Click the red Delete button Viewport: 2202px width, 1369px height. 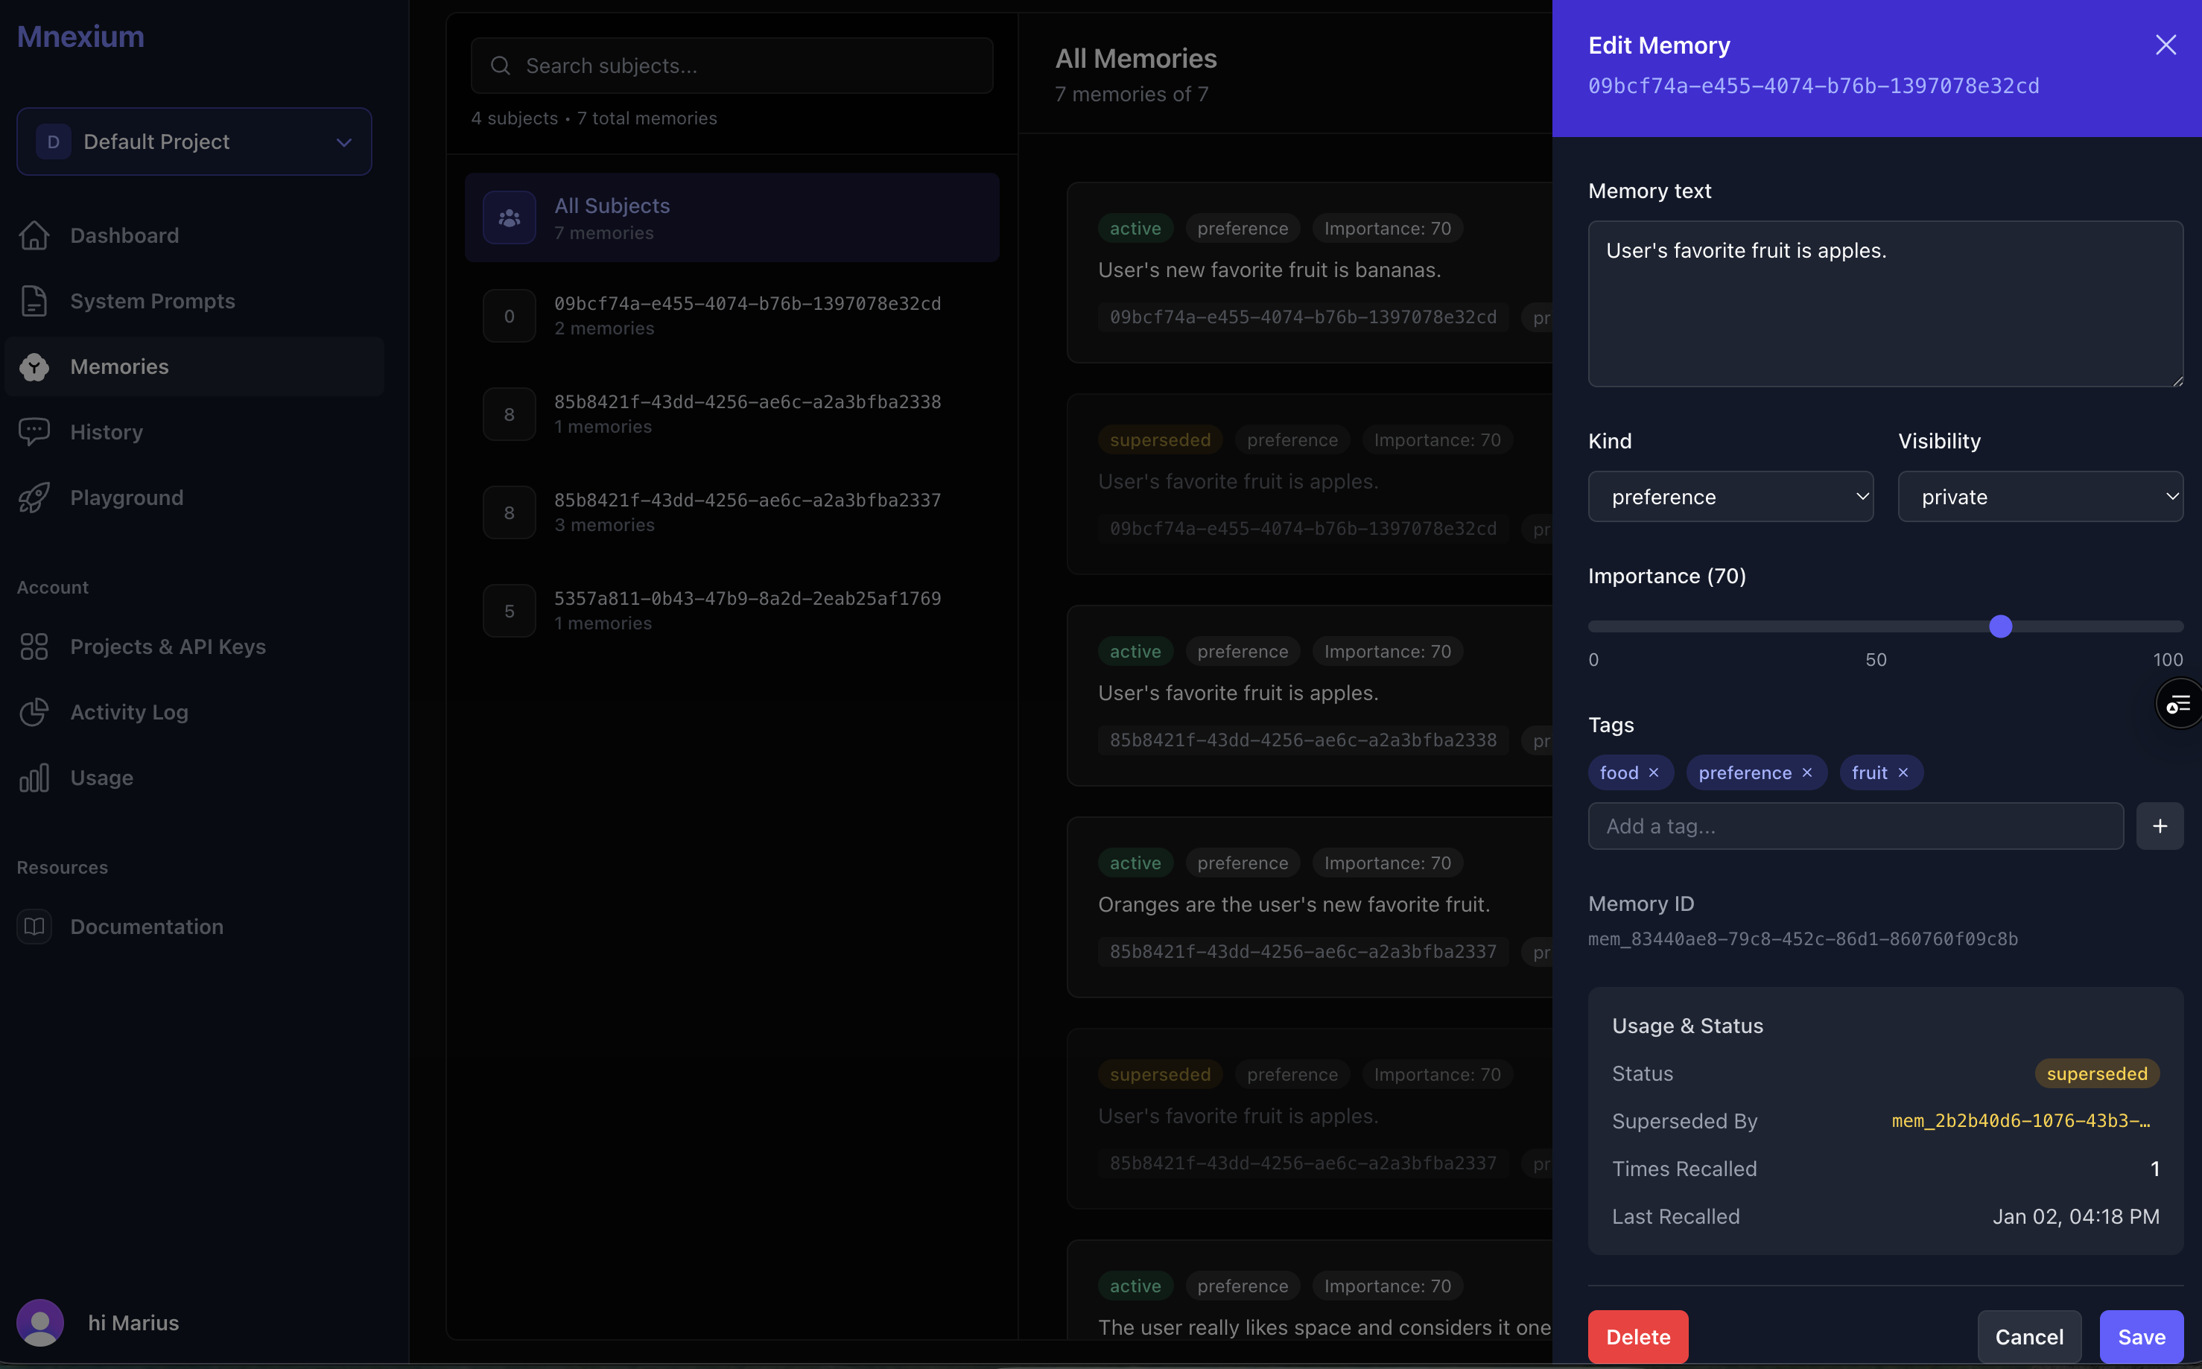[1637, 1336]
